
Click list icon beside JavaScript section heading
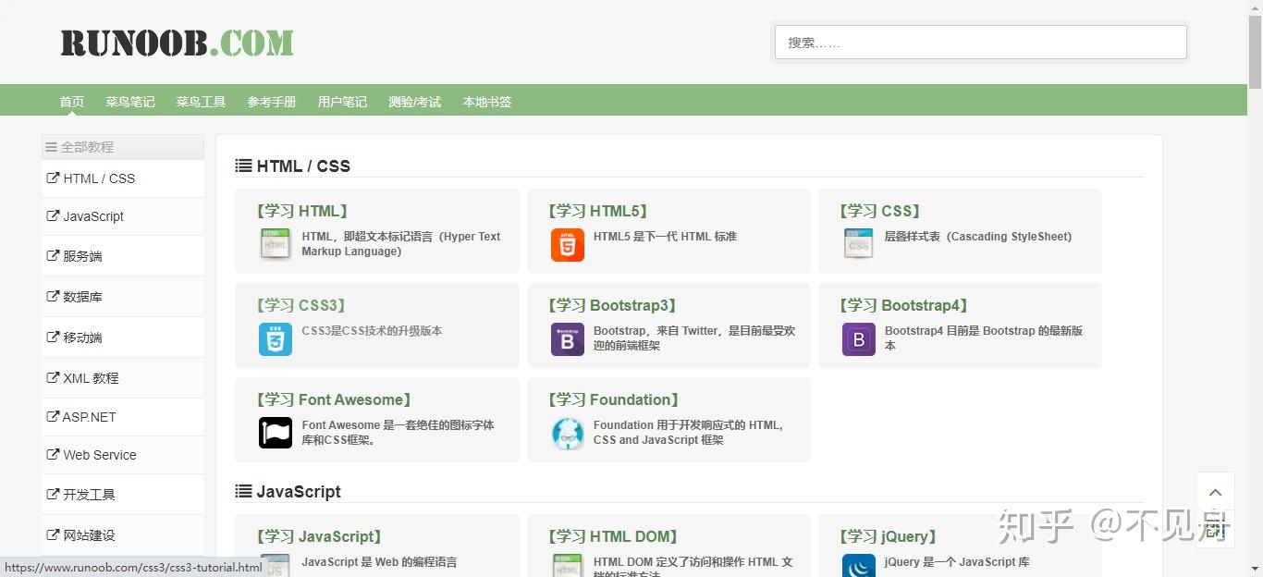[243, 492]
